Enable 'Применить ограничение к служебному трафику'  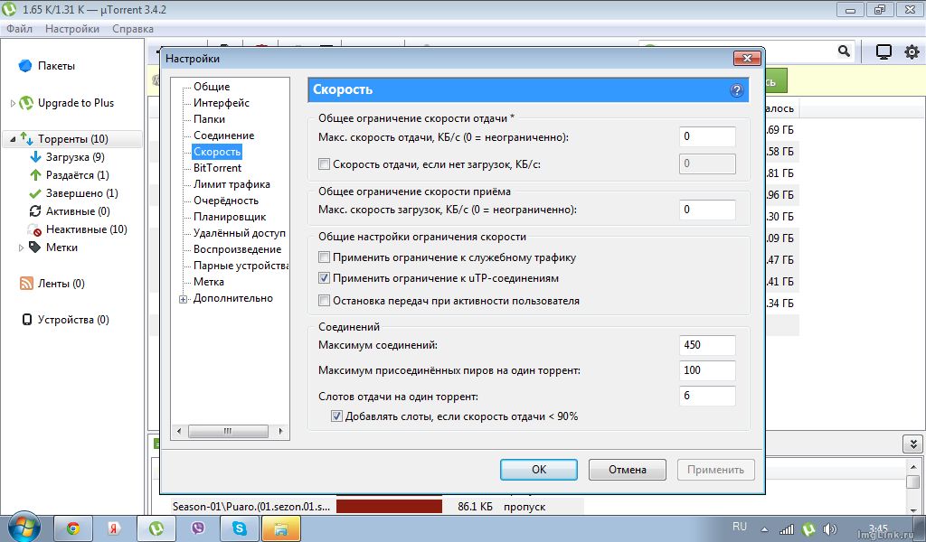[x=324, y=257]
